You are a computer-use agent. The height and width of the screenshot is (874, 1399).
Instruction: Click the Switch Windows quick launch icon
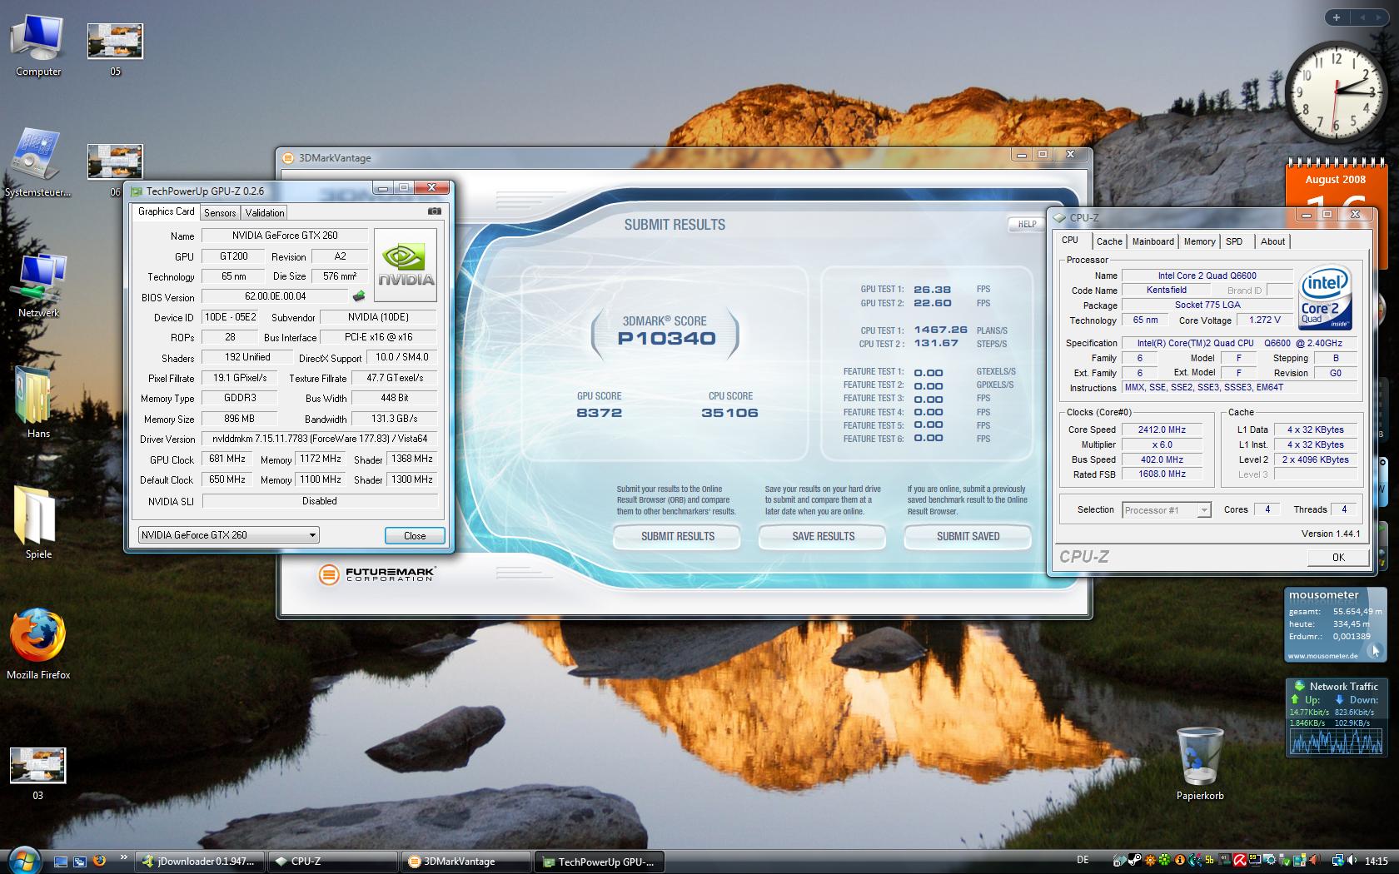pos(80,862)
